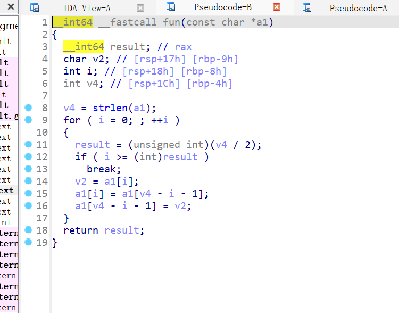
Task: Toggle breakpoint dot on line 15
Action: tap(29, 193)
